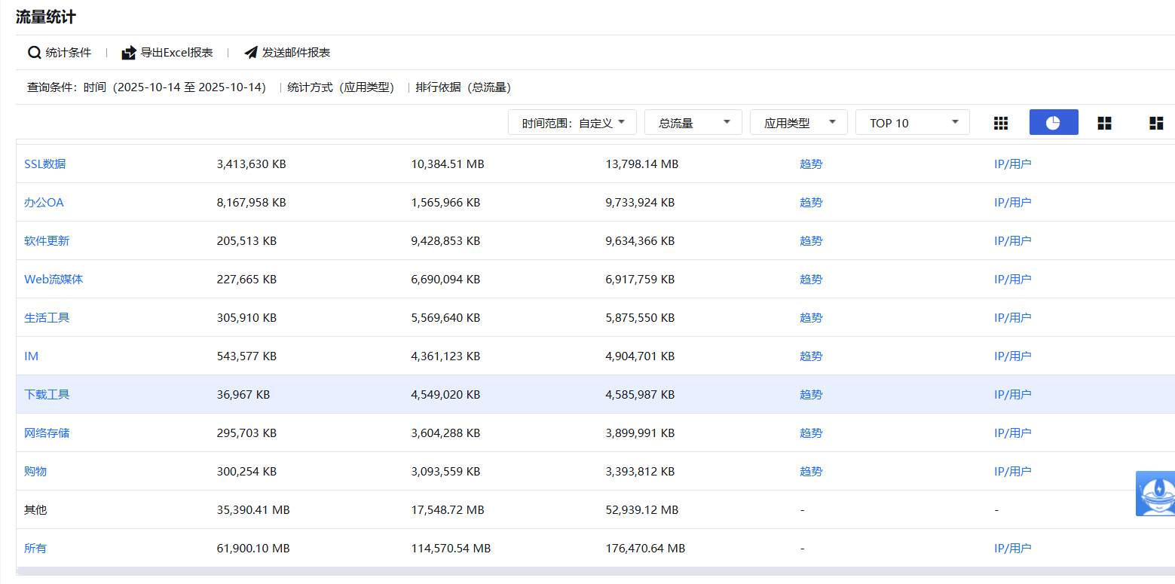Image resolution: width=1175 pixels, height=584 pixels.
Task: Expand the 总流量 dropdown
Action: 693,123
